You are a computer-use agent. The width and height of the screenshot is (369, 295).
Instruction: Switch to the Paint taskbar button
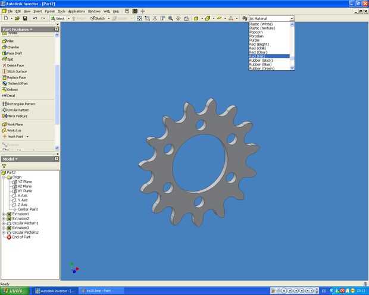point(101,291)
